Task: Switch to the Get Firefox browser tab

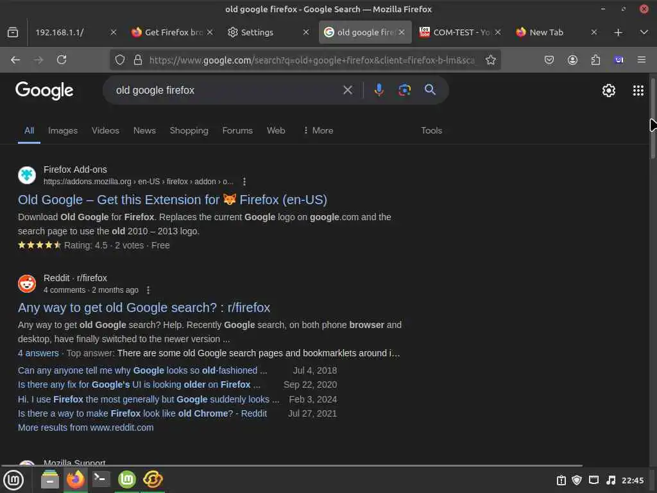Action: coord(172,32)
